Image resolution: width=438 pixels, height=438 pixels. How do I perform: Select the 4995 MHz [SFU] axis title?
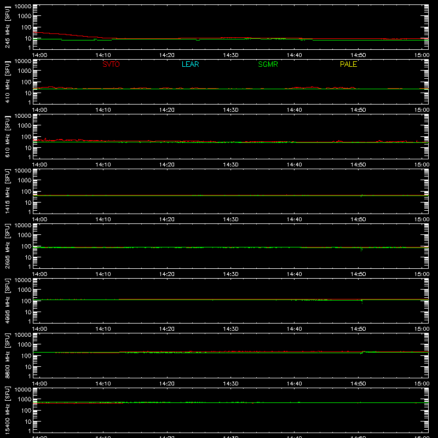pos(7,301)
